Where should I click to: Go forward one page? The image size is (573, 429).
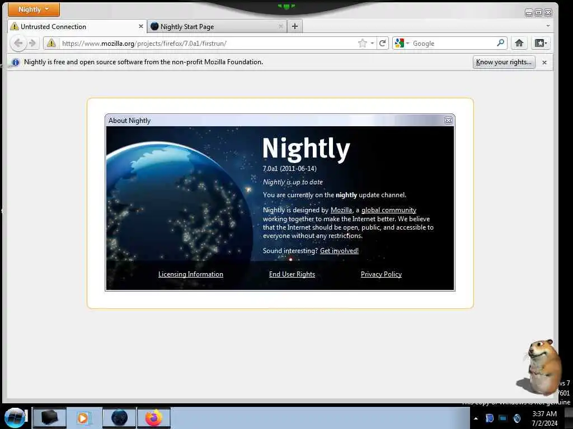(x=32, y=44)
